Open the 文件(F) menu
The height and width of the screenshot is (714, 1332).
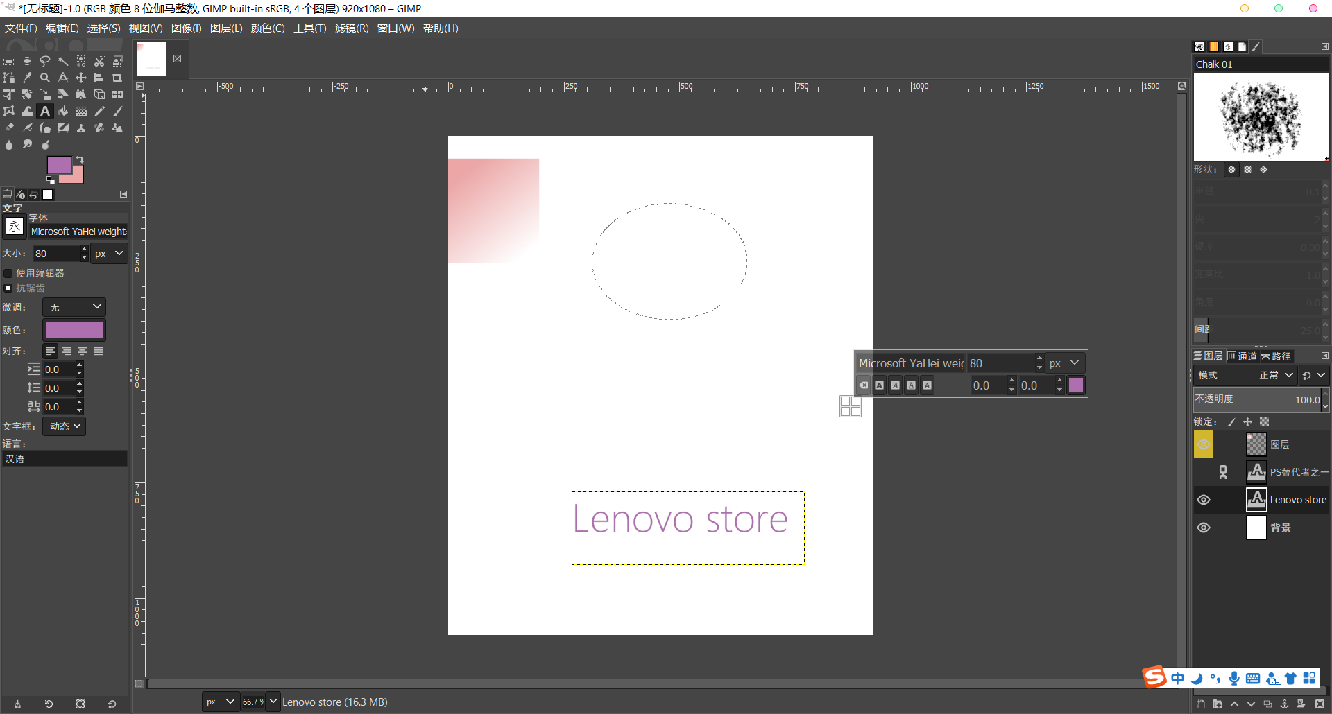[21, 28]
